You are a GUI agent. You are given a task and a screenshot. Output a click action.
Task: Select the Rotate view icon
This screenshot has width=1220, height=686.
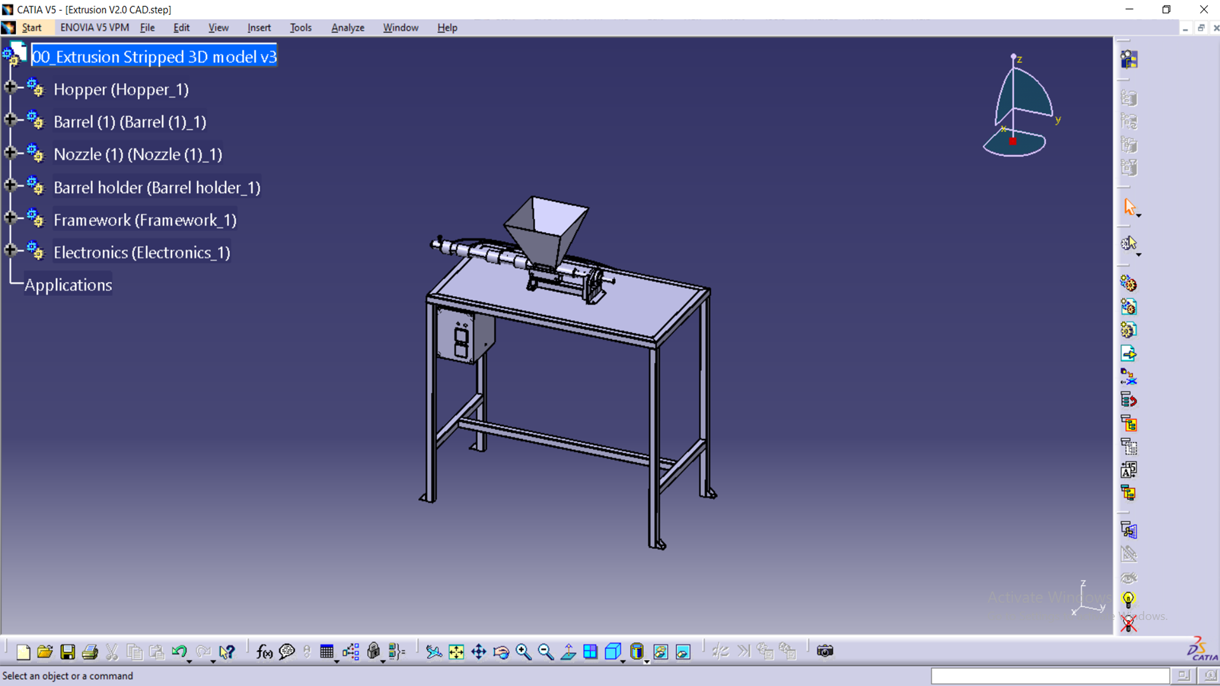coord(501,652)
